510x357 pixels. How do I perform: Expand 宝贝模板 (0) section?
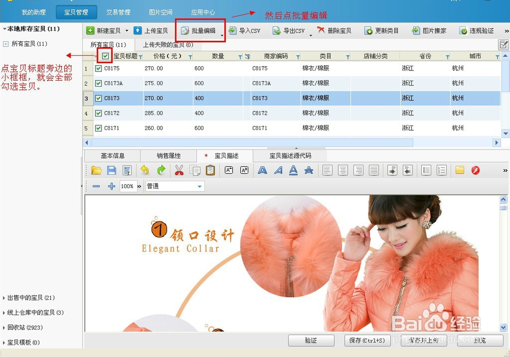pyautogui.click(x=4, y=342)
